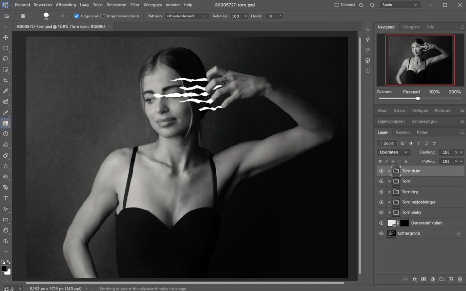This screenshot has width=466, height=291.
Task: Expand the Torn pinky group
Action: 389,212
